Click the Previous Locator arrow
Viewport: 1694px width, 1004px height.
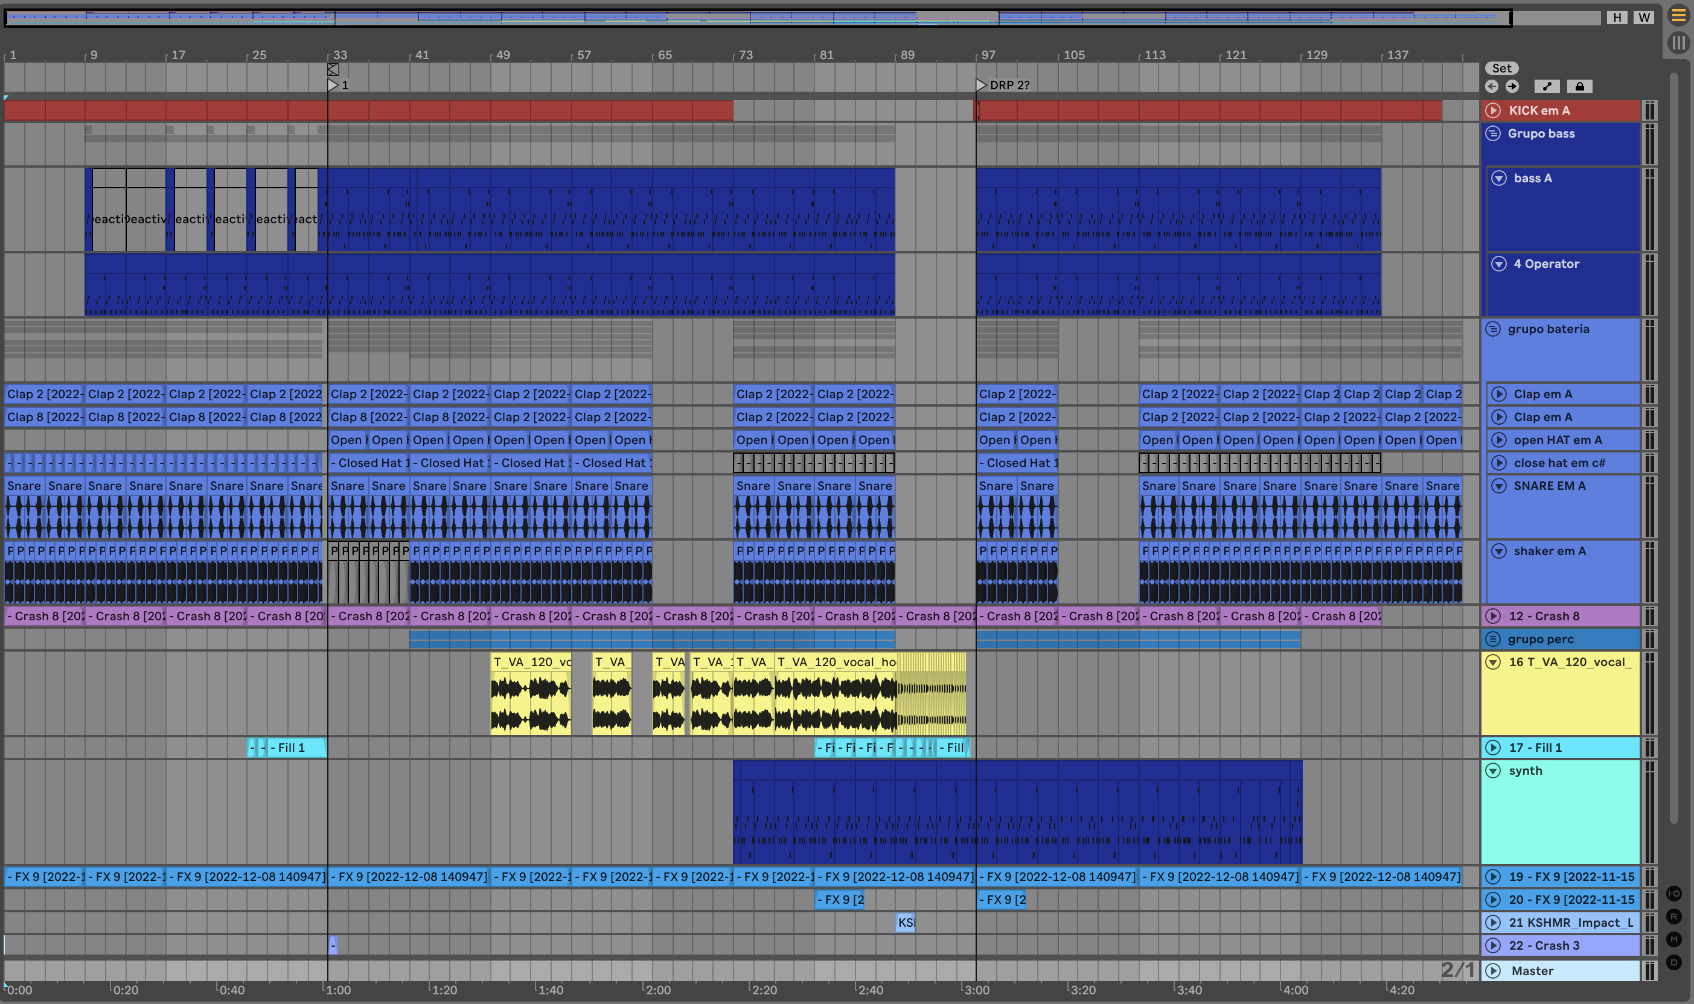point(1492,86)
